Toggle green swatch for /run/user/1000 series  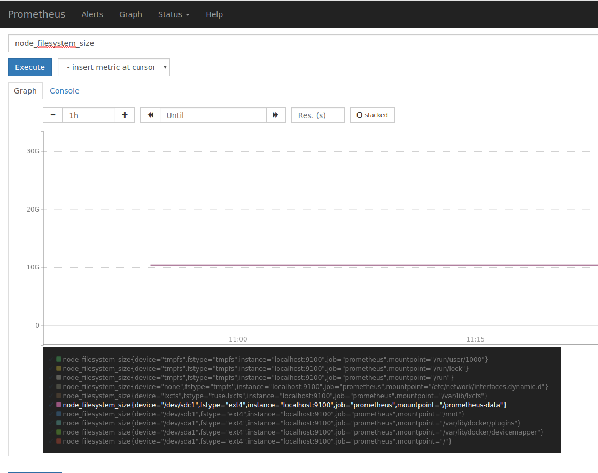[59, 359]
